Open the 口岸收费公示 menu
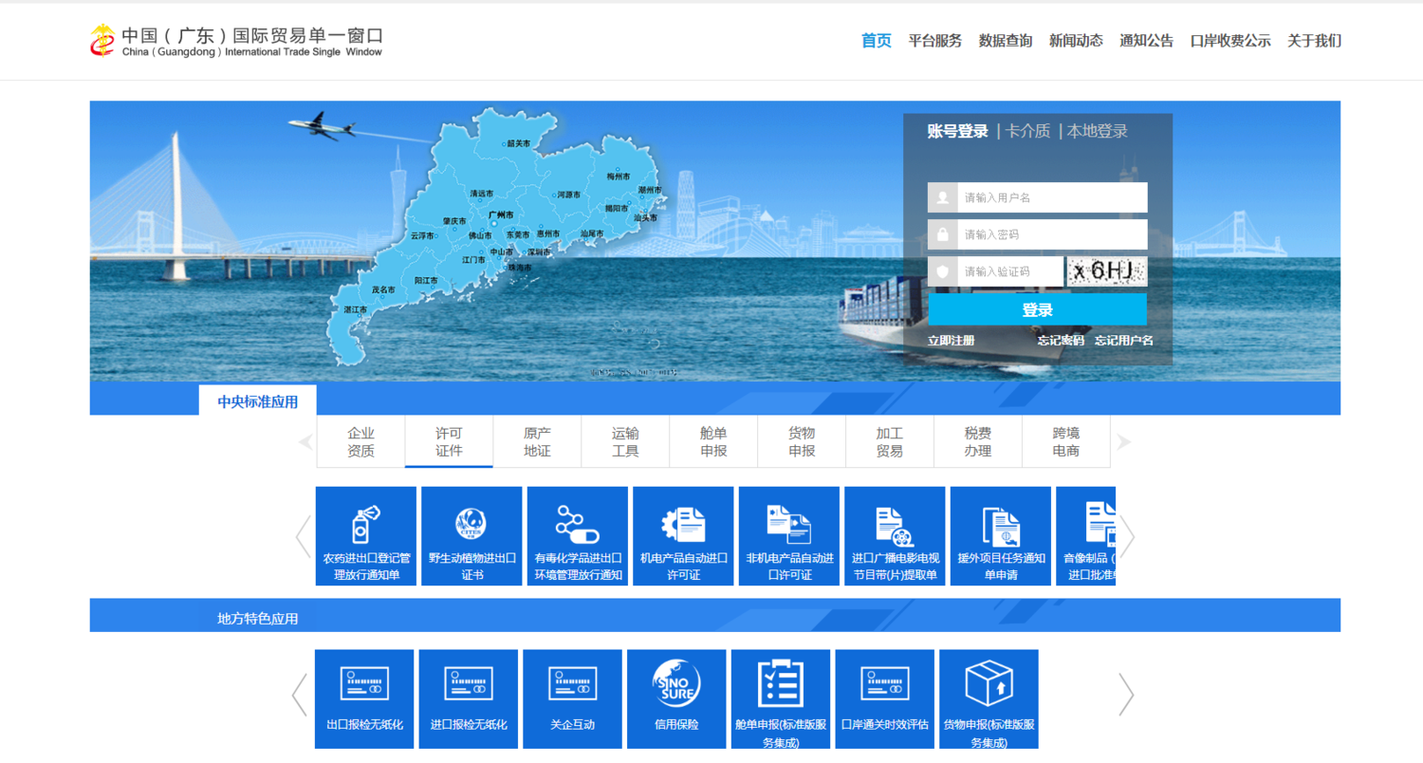This screenshot has height=763, width=1423. click(x=1230, y=41)
